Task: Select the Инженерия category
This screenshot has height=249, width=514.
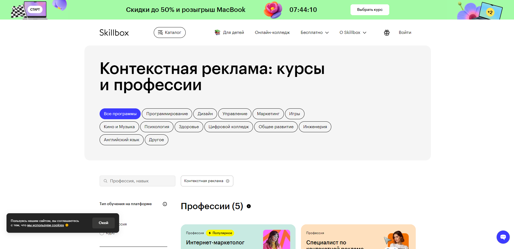Action: (315, 127)
